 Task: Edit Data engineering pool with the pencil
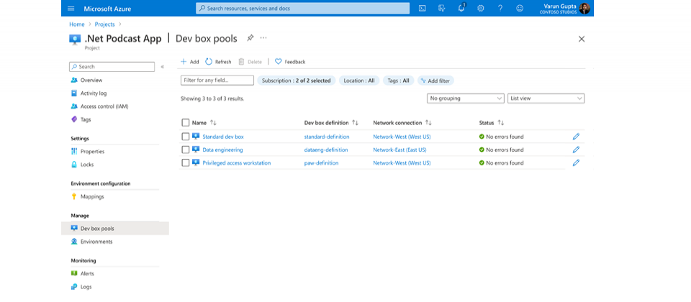pyautogui.click(x=576, y=150)
